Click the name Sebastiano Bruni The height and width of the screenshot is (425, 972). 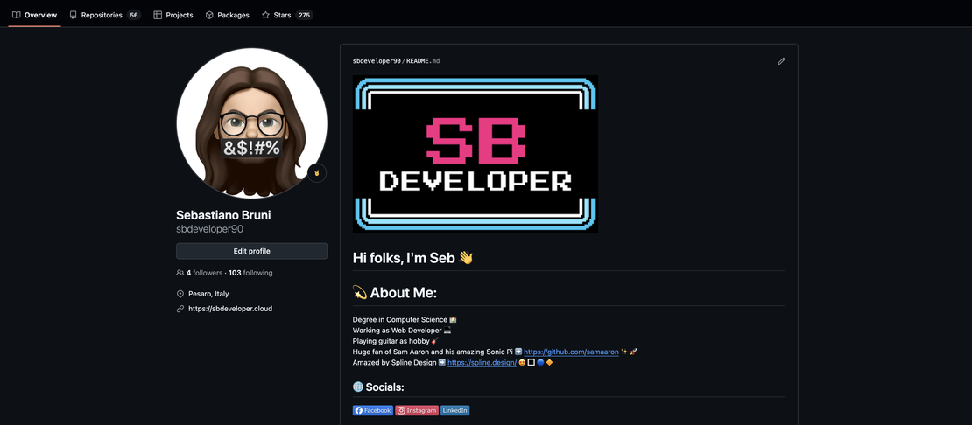[223, 215]
